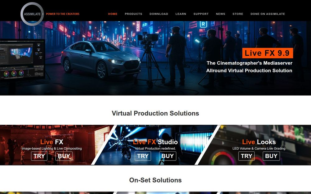This screenshot has height=194, width=311.
Task: Visit the News section
Action: point(220,14)
